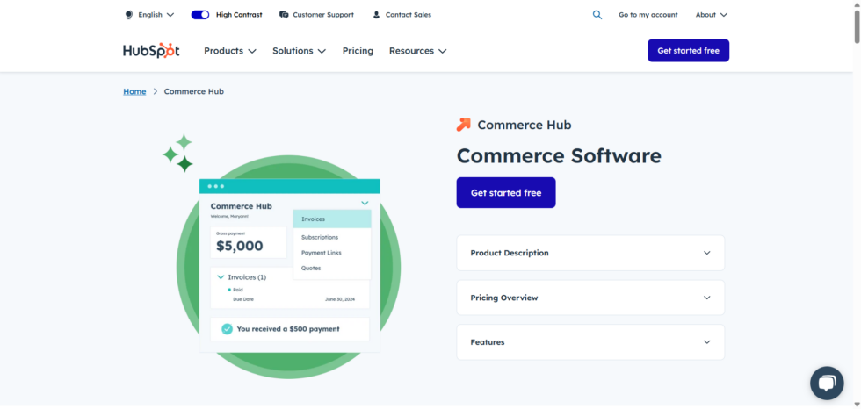Open the Contact Sales link

click(x=409, y=15)
